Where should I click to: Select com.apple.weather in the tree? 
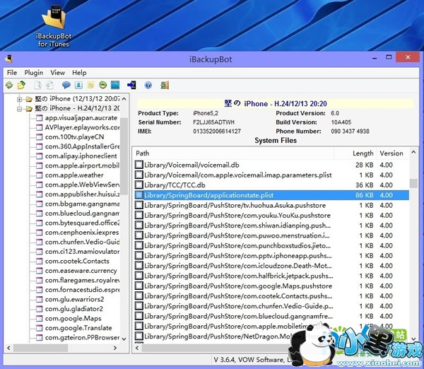point(74,175)
